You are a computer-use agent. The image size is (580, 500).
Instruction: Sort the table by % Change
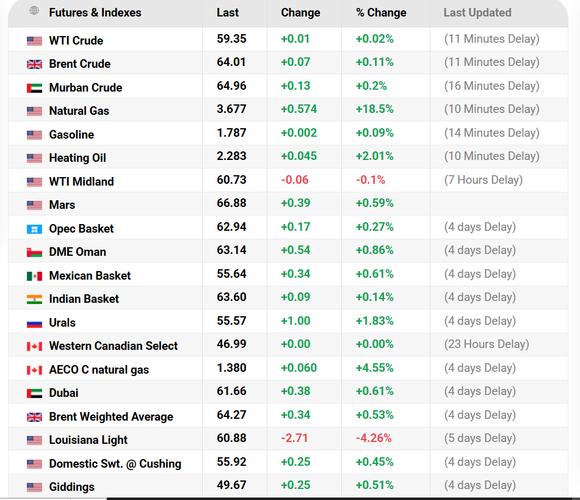click(x=380, y=12)
